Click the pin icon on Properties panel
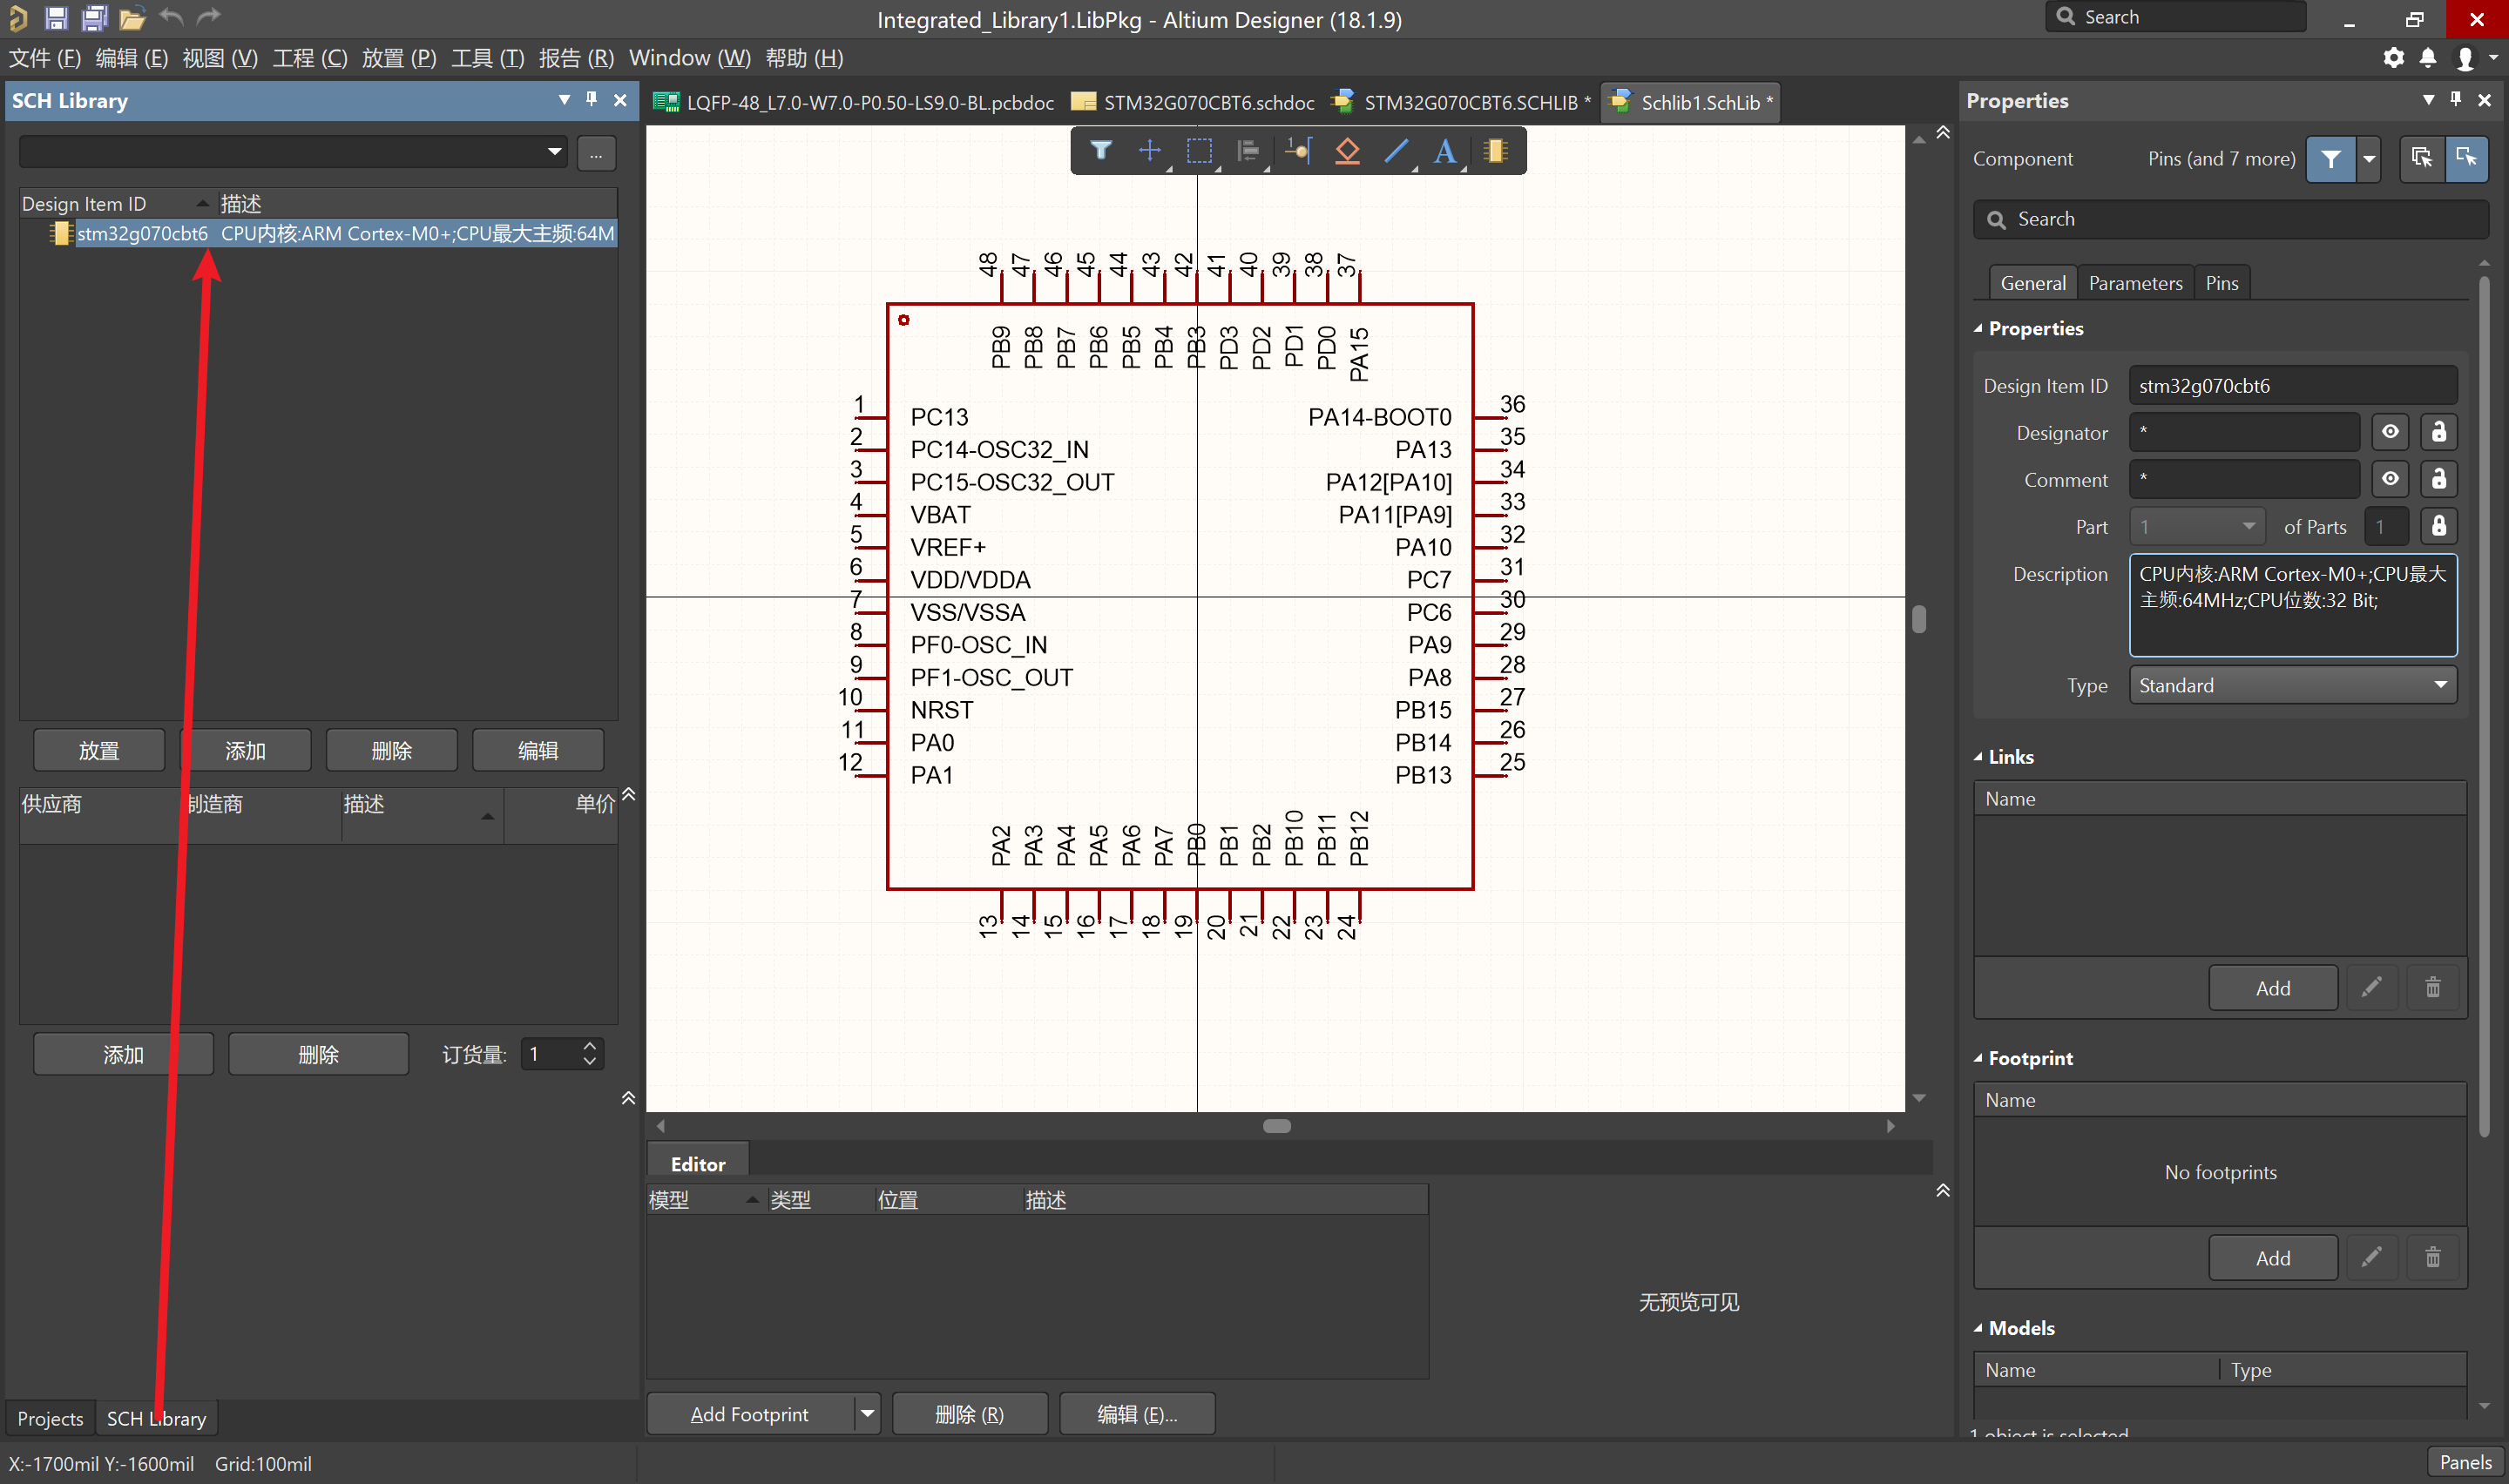The image size is (2509, 1484). [x=2456, y=99]
